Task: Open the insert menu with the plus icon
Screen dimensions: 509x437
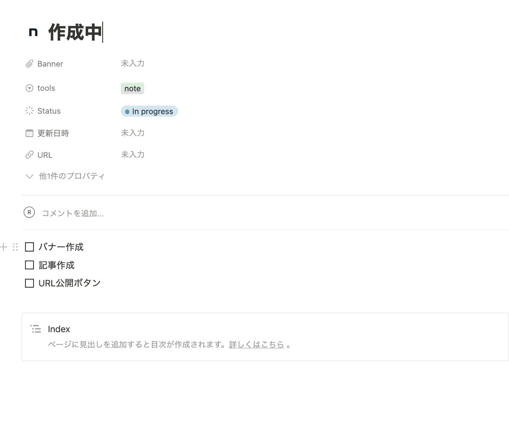Action: pyautogui.click(x=3, y=247)
